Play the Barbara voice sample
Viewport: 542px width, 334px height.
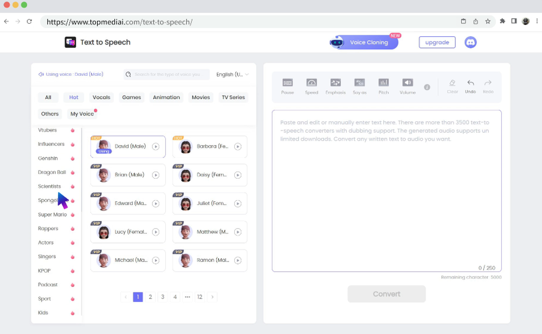pos(238,146)
